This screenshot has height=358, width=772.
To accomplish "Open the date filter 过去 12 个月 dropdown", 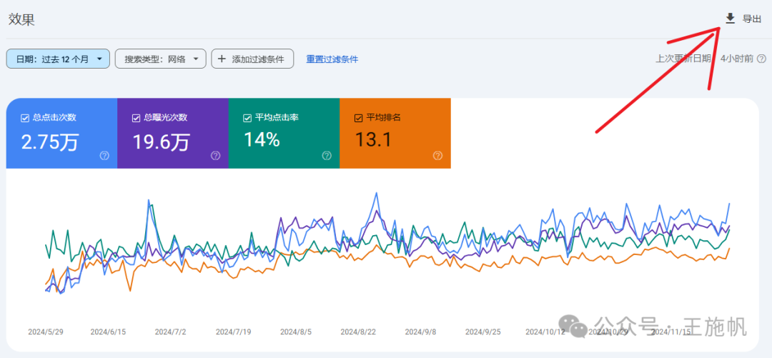I will [x=58, y=59].
